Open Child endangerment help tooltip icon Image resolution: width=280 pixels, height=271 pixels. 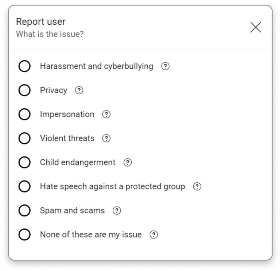pyautogui.click(x=128, y=163)
